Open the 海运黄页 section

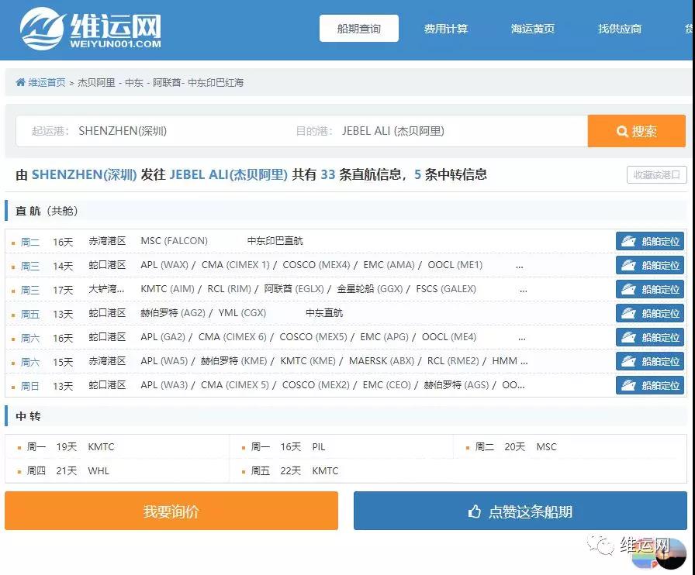[533, 29]
